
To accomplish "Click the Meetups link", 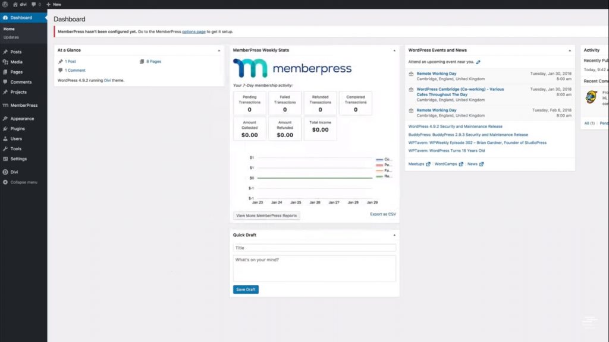I will coord(416,164).
